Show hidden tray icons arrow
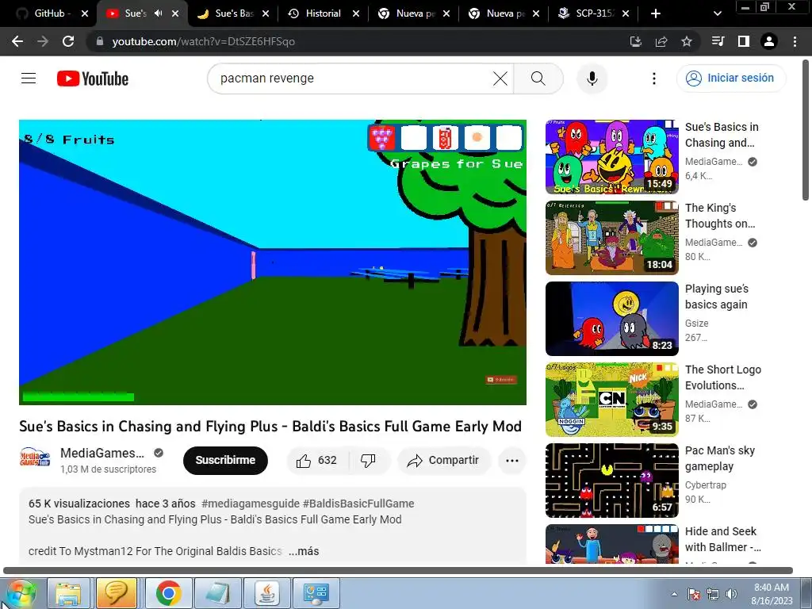This screenshot has height=609, width=812. 674,594
